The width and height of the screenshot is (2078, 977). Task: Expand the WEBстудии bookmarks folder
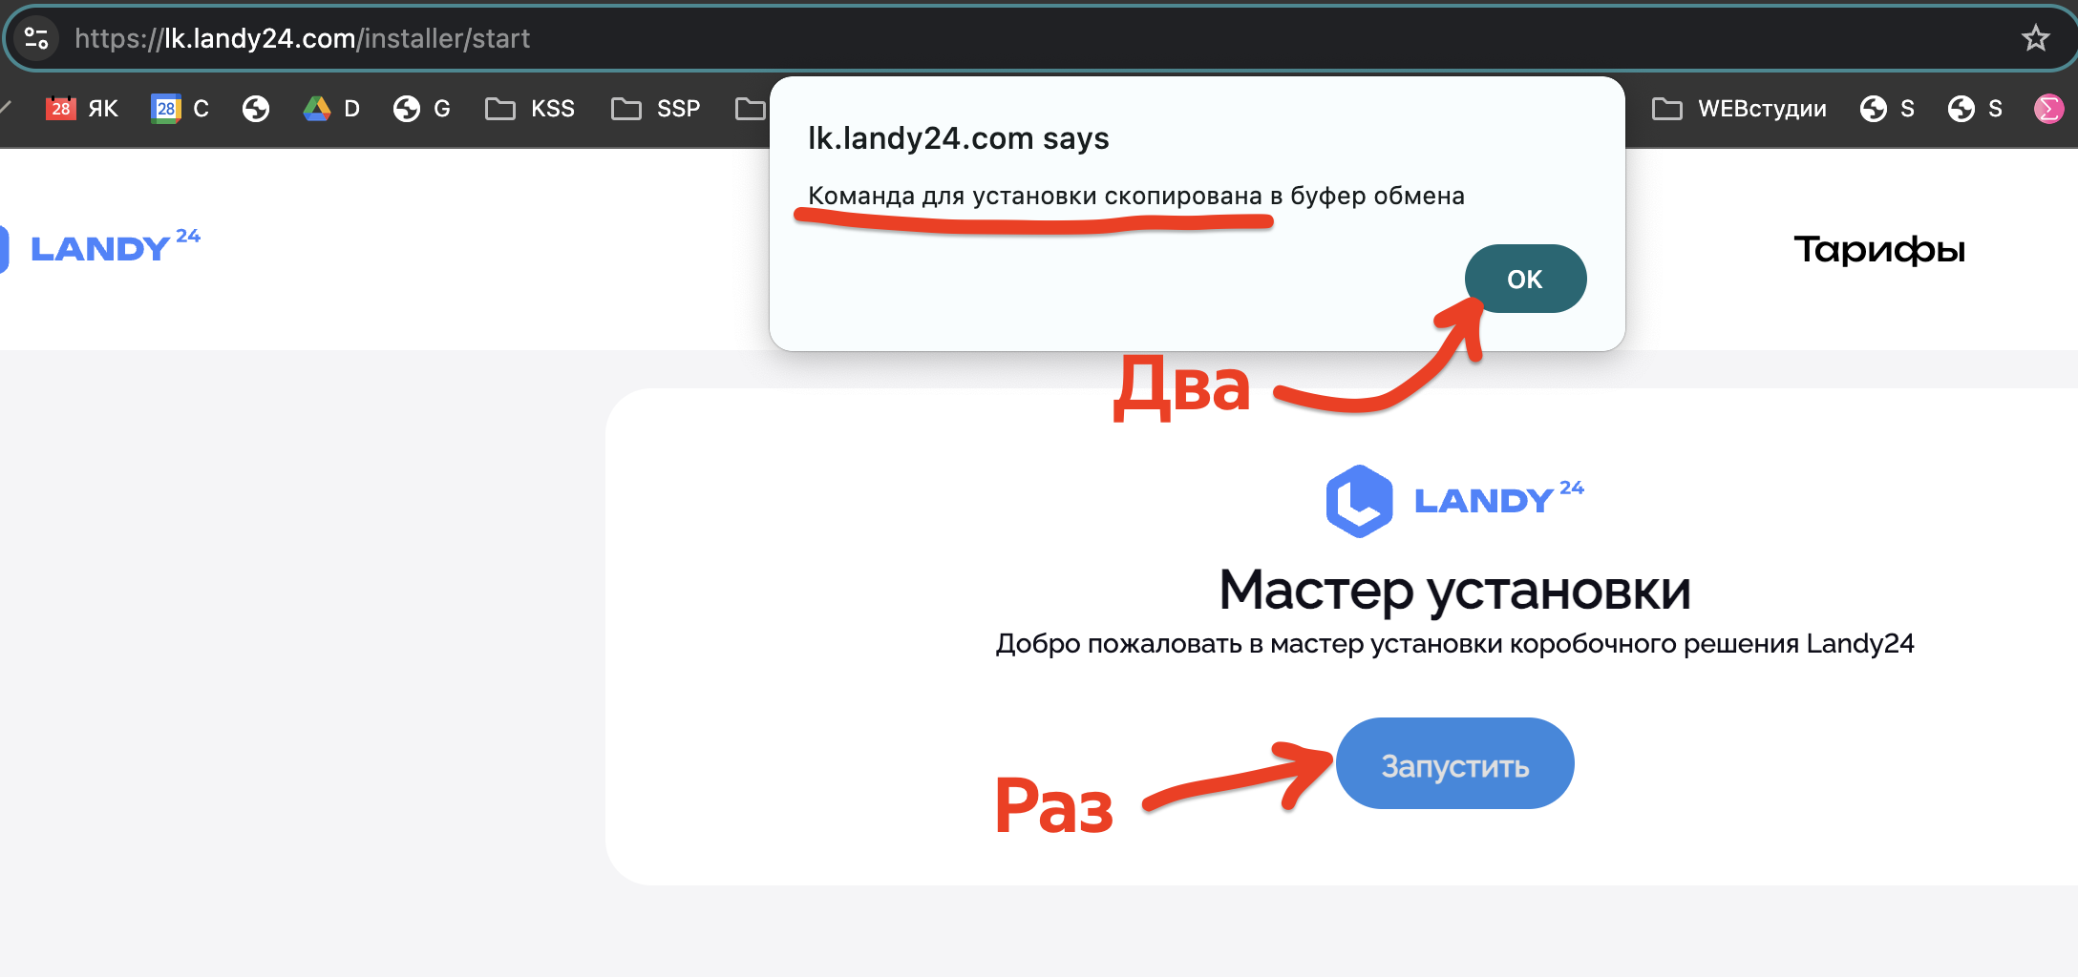pos(1738,109)
